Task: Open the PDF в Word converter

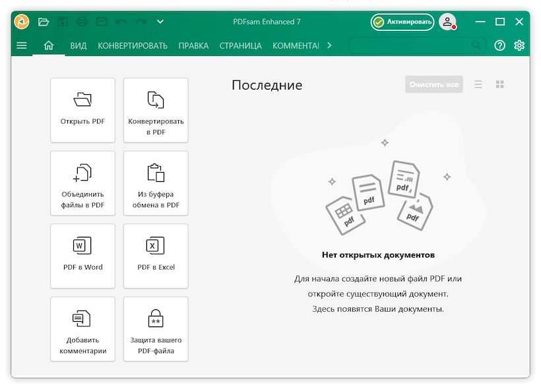Action: tap(82, 256)
